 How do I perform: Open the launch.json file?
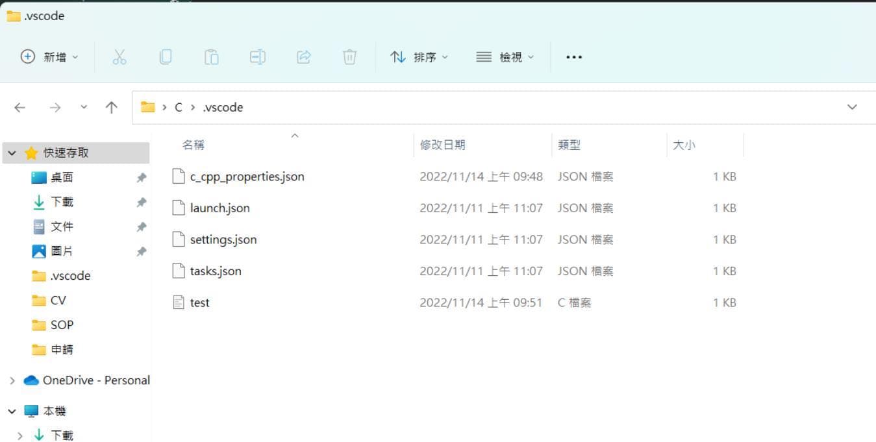point(219,208)
